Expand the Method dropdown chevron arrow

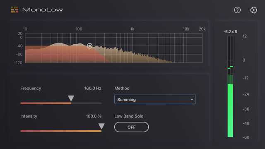click(192, 99)
